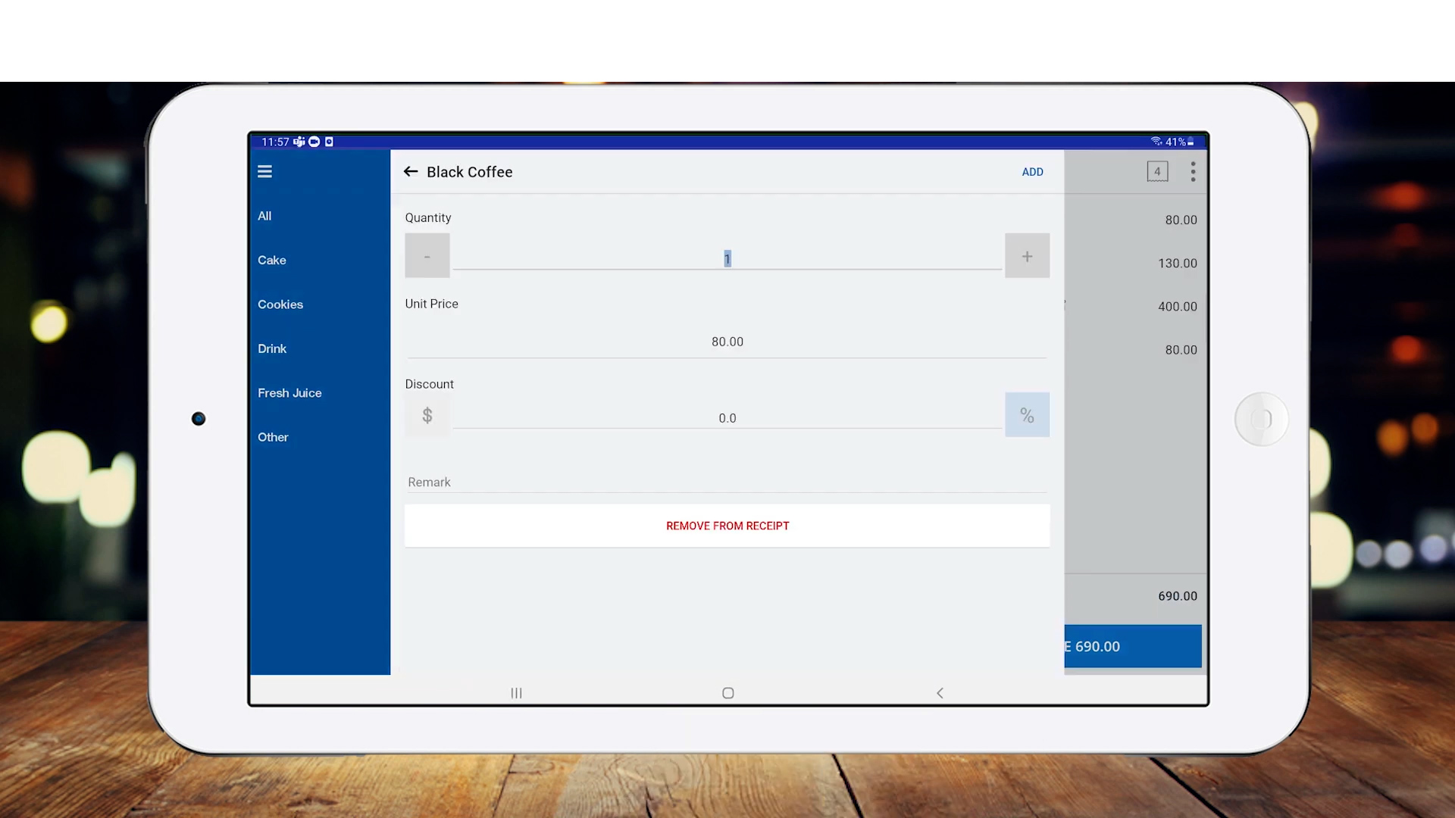Choose the Fresh Juice category
Screen dimensions: 1455x818
click(289, 393)
